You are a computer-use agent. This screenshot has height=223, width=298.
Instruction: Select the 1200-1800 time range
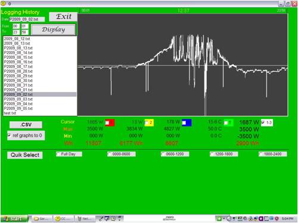coord(212,154)
